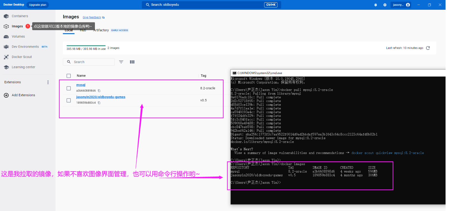Click the red notification badge on Images
The height and width of the screenshot is (211, 449).
(28, 26)
